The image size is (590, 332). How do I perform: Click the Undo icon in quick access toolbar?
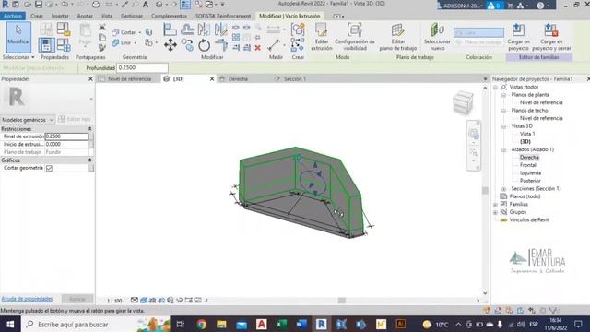pos(65,5)
